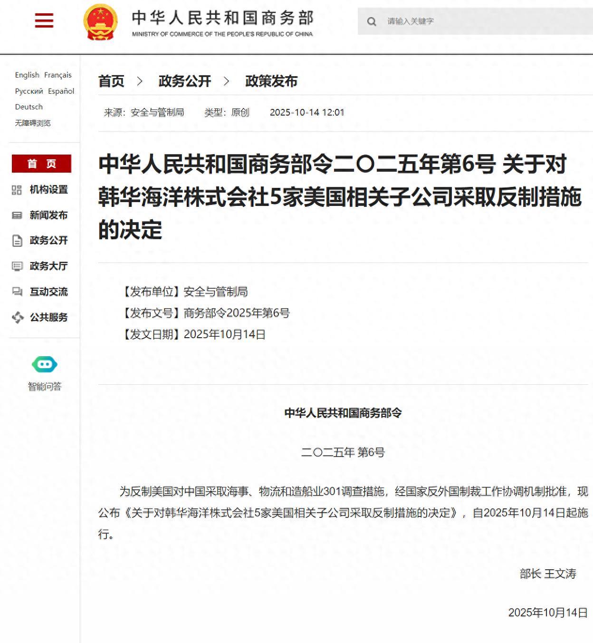593x643 pixels.
Task: Open 机构设置 sidebar menu item
Action: (49, 190)
